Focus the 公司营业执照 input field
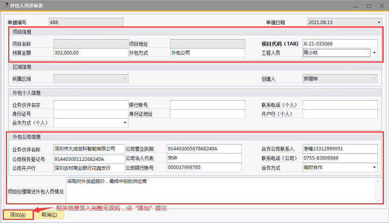The height and width of the screenshot is (223, 389). point(204,149)
